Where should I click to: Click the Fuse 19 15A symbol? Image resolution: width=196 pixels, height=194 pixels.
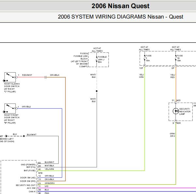click(176, 58)
